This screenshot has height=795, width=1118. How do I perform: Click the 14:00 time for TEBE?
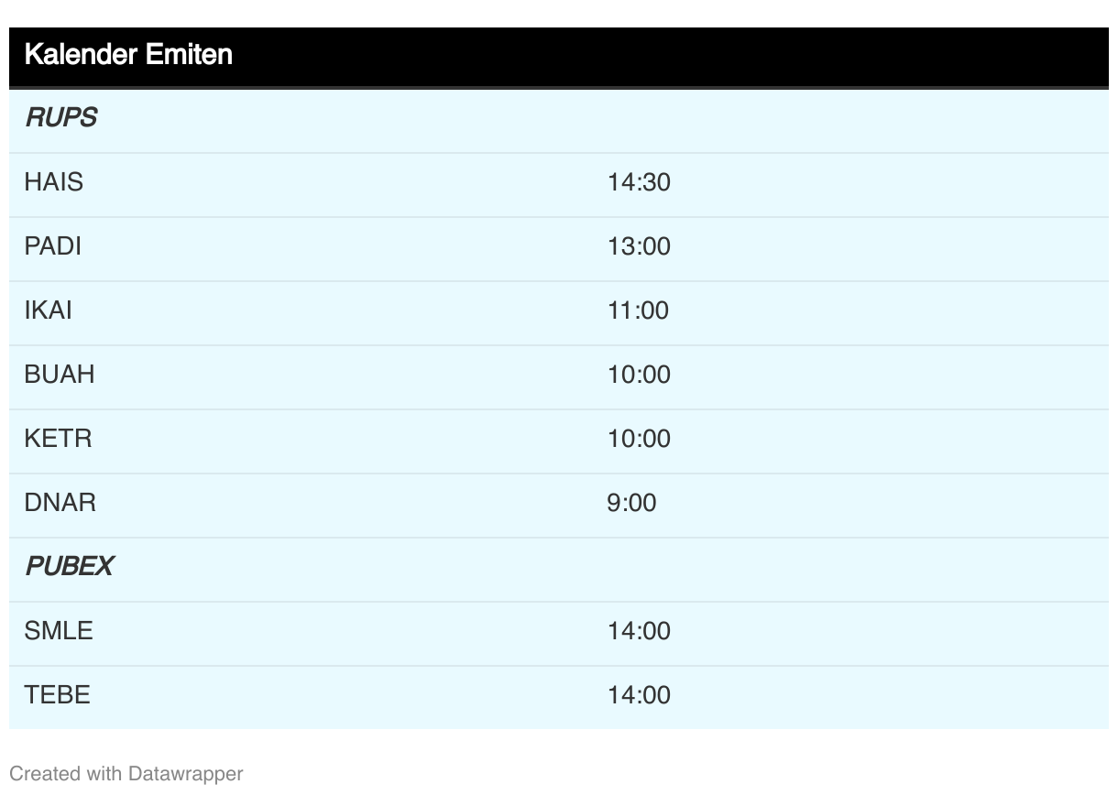639,695
